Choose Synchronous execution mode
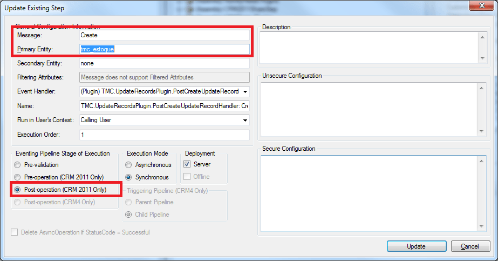 (x=129, y=177)
